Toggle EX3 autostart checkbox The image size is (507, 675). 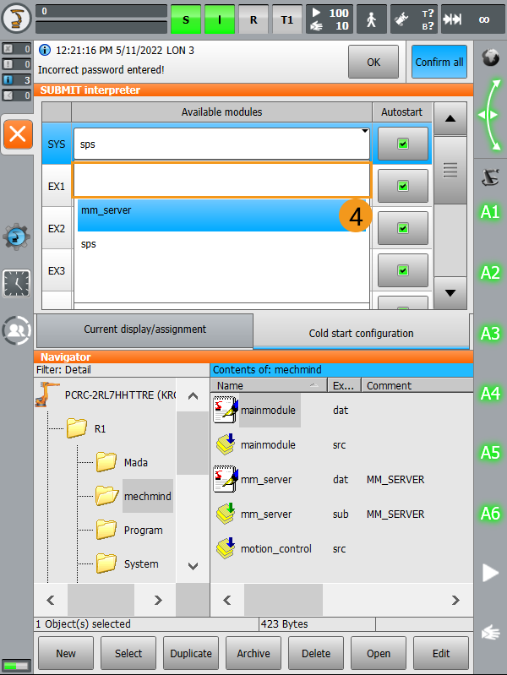[403, 270]
